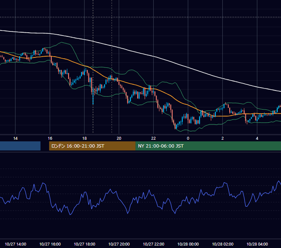Click the 10/27 14:00 time label
Image resolution: width=281 pixels, height=248 pixels.
coord(15,244)
